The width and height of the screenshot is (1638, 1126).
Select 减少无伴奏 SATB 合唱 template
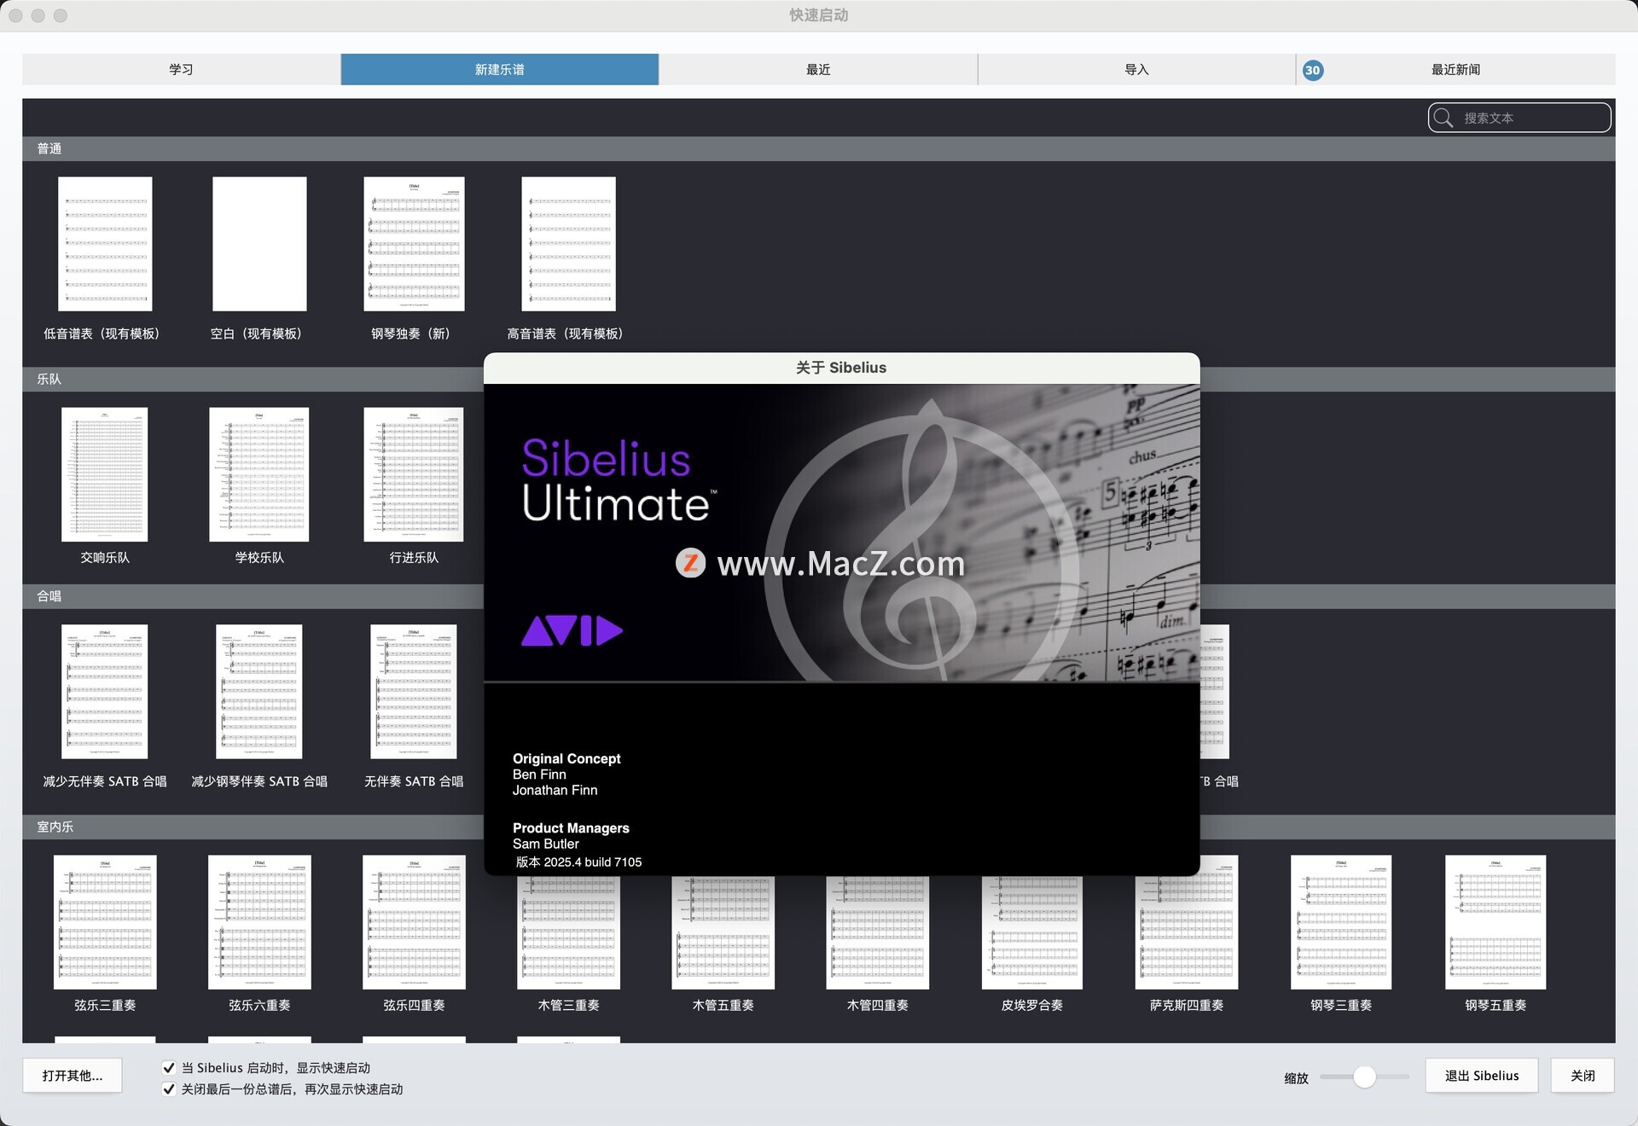(105, 692)
